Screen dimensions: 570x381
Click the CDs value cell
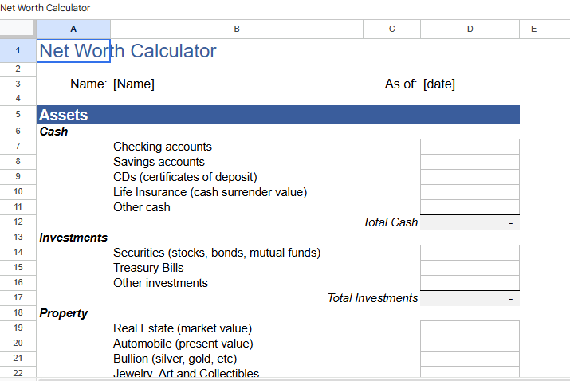[470, 177]
